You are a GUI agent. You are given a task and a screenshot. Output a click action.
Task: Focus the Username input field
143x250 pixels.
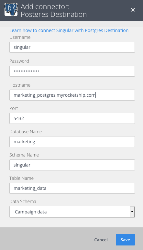(x=72, y=47)
